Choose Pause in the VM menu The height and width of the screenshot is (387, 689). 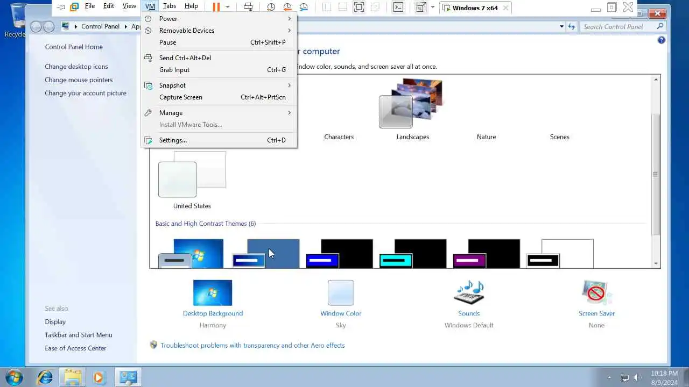(x=219, y=42)
